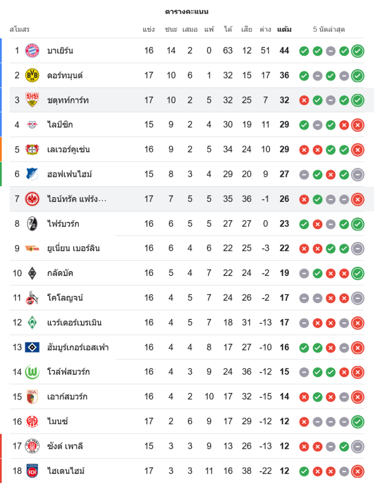Click the Hamburger SV diamond logo
Viewport: 374px width, 490px height.
[32, 347]
